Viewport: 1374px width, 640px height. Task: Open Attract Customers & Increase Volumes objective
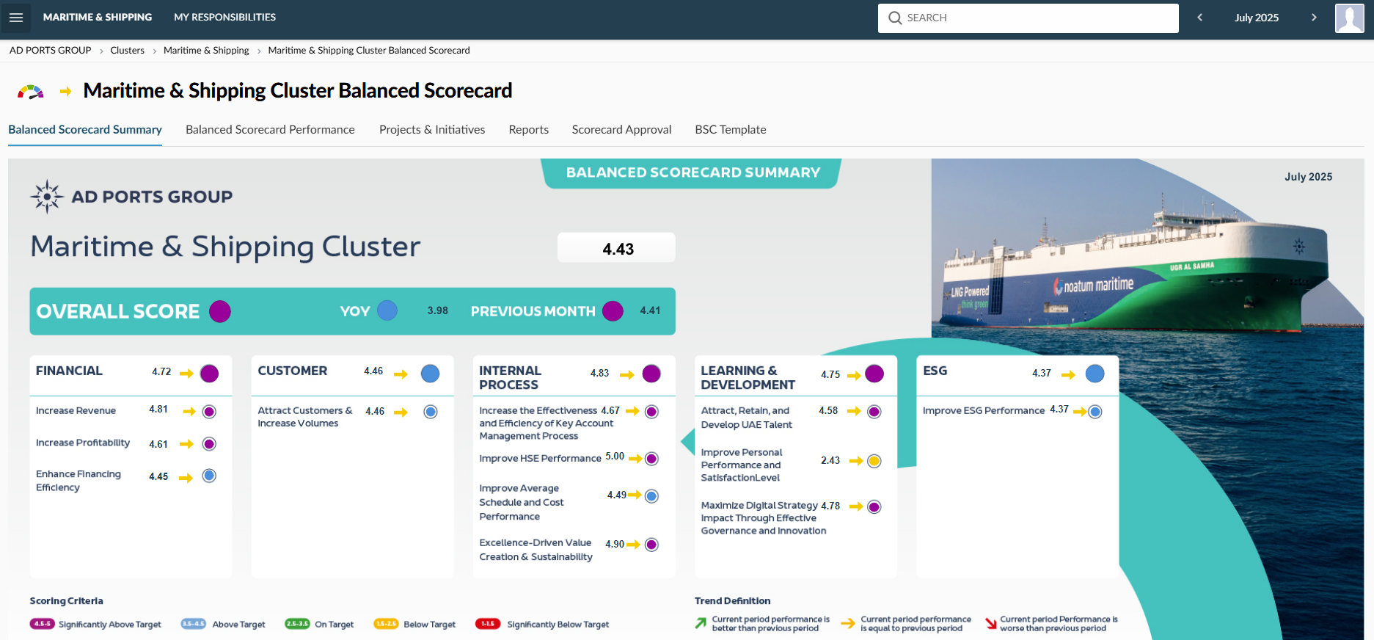point(305,417)
